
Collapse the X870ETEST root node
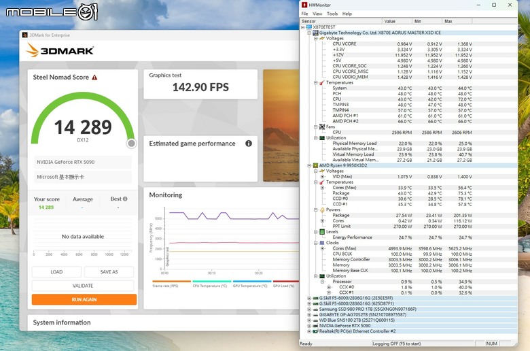click(303, 27)
